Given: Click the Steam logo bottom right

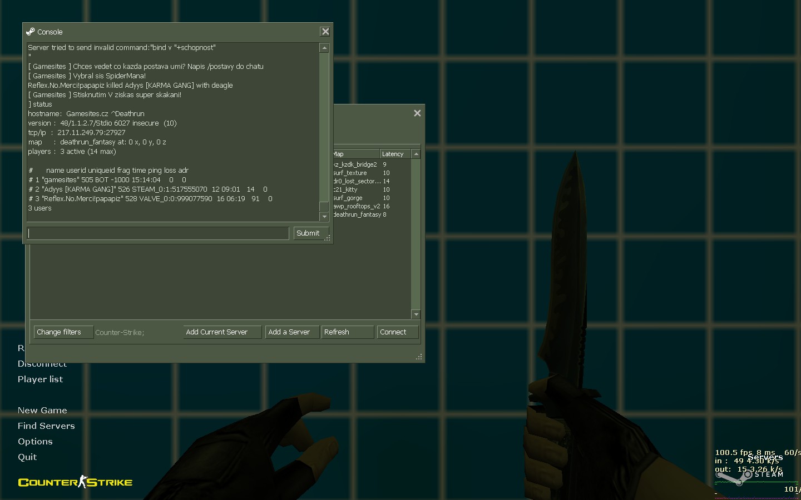Looking at the screenshot, I should [749, 477].
